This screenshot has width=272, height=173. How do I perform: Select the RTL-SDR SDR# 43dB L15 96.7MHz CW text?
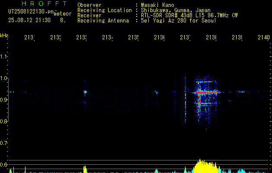click(189, 16)
